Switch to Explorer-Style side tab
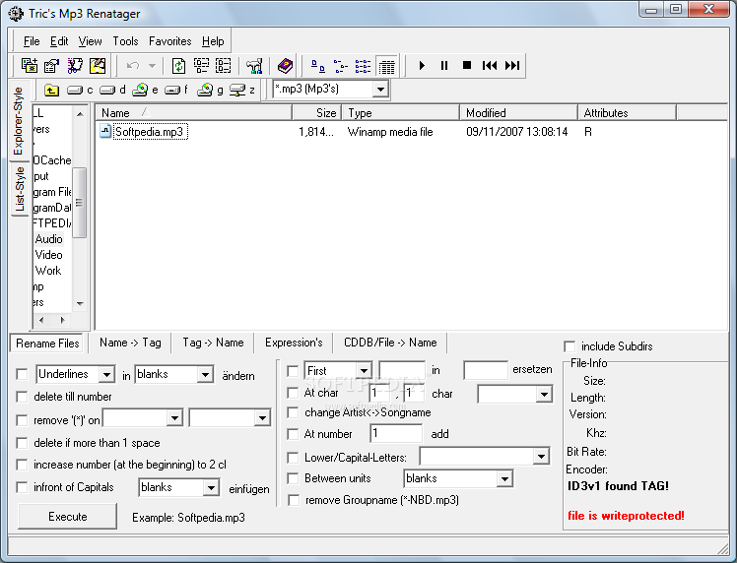The height and width of the screenshot is (563, 737). [x=20, y=121]
